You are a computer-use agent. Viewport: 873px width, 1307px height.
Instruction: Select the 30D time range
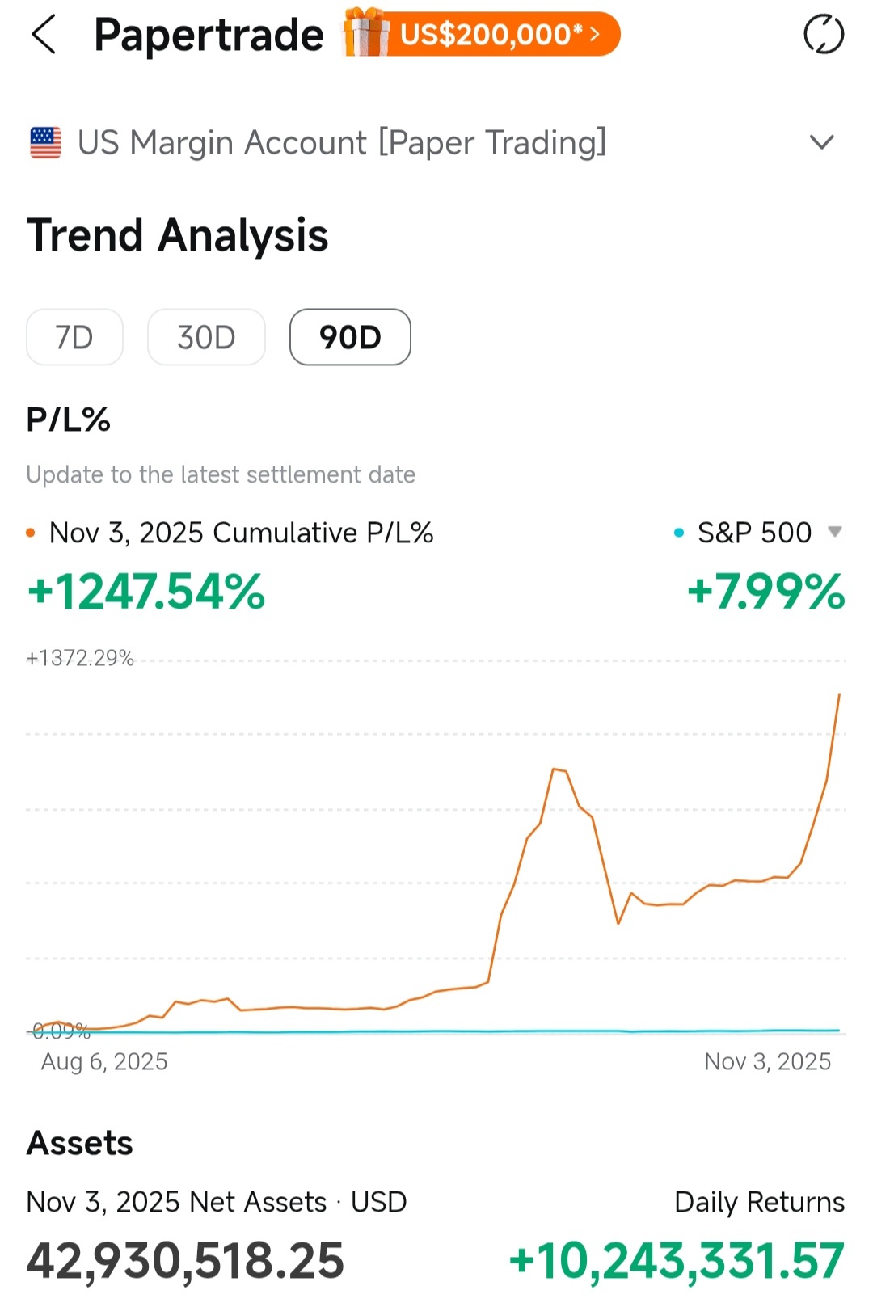[206, 337]
